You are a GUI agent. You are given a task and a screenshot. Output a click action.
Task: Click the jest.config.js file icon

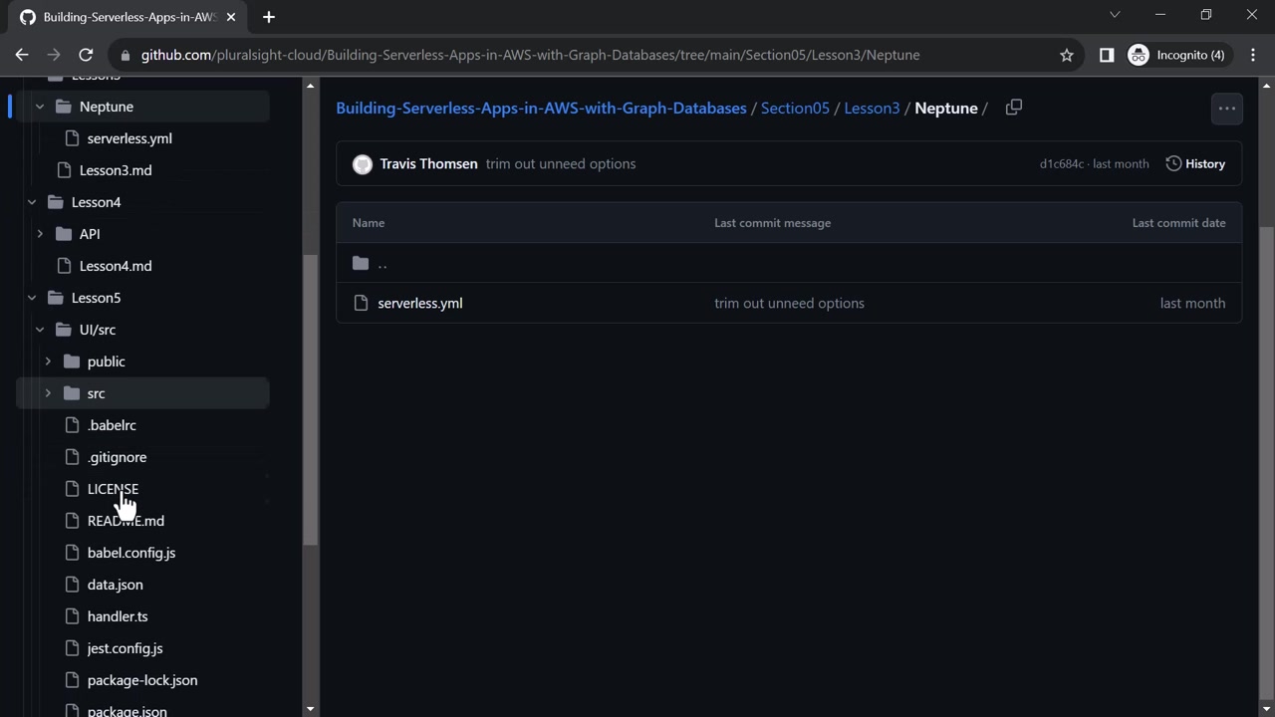(72, 648)
